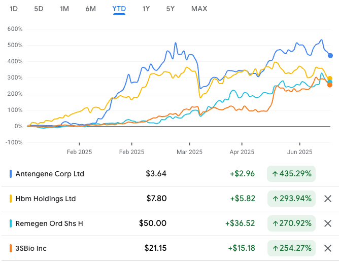The height and width of the screenshot is (267, 339).
Task: Click 3SBio orange color marker
Action: click(x=11, y=248)
